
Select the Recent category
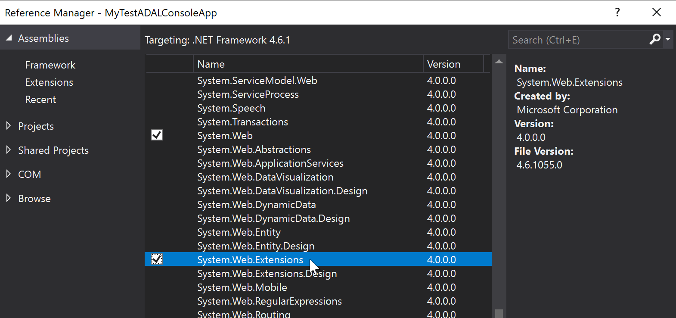[40, 100]
